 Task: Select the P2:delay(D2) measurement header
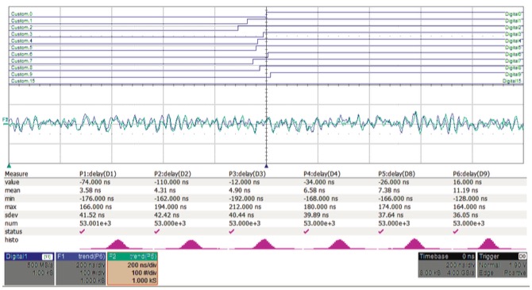172,174
